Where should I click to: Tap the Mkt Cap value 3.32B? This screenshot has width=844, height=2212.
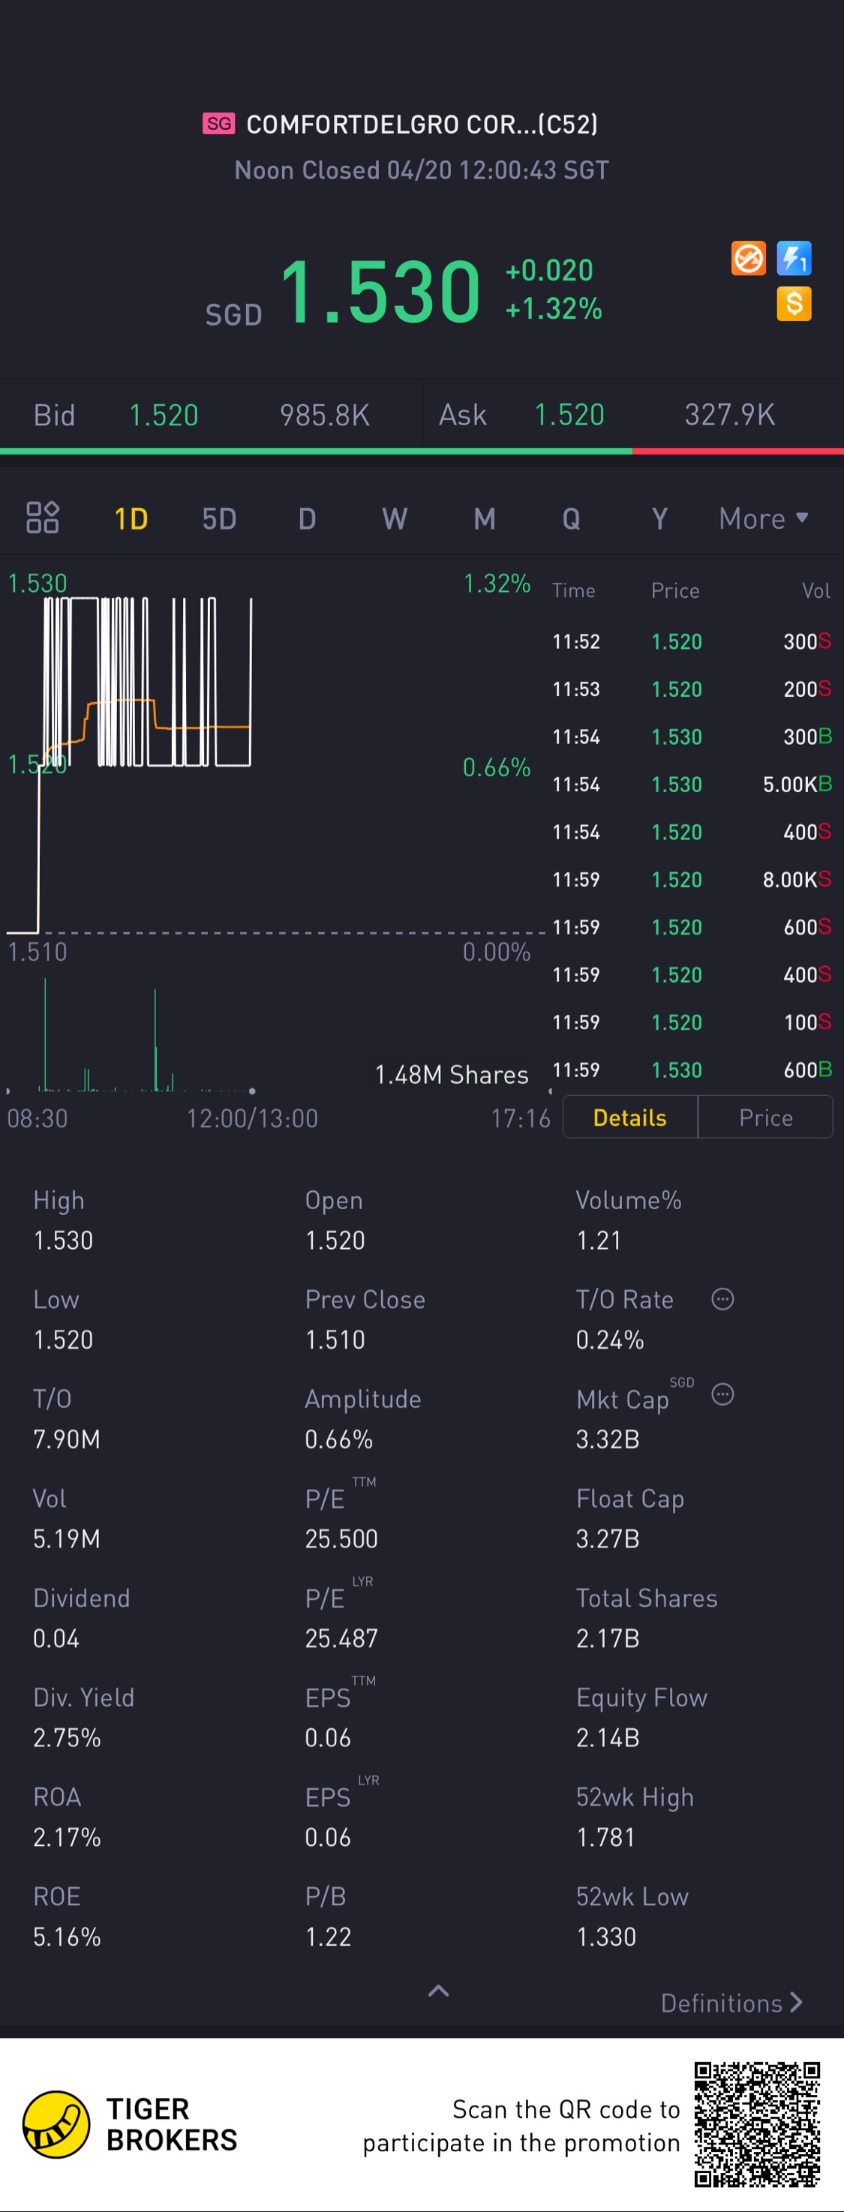point(608,1440)
